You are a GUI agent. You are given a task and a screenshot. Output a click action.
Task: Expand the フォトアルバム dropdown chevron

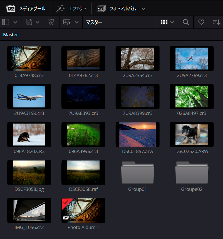[x=143, y=9]
